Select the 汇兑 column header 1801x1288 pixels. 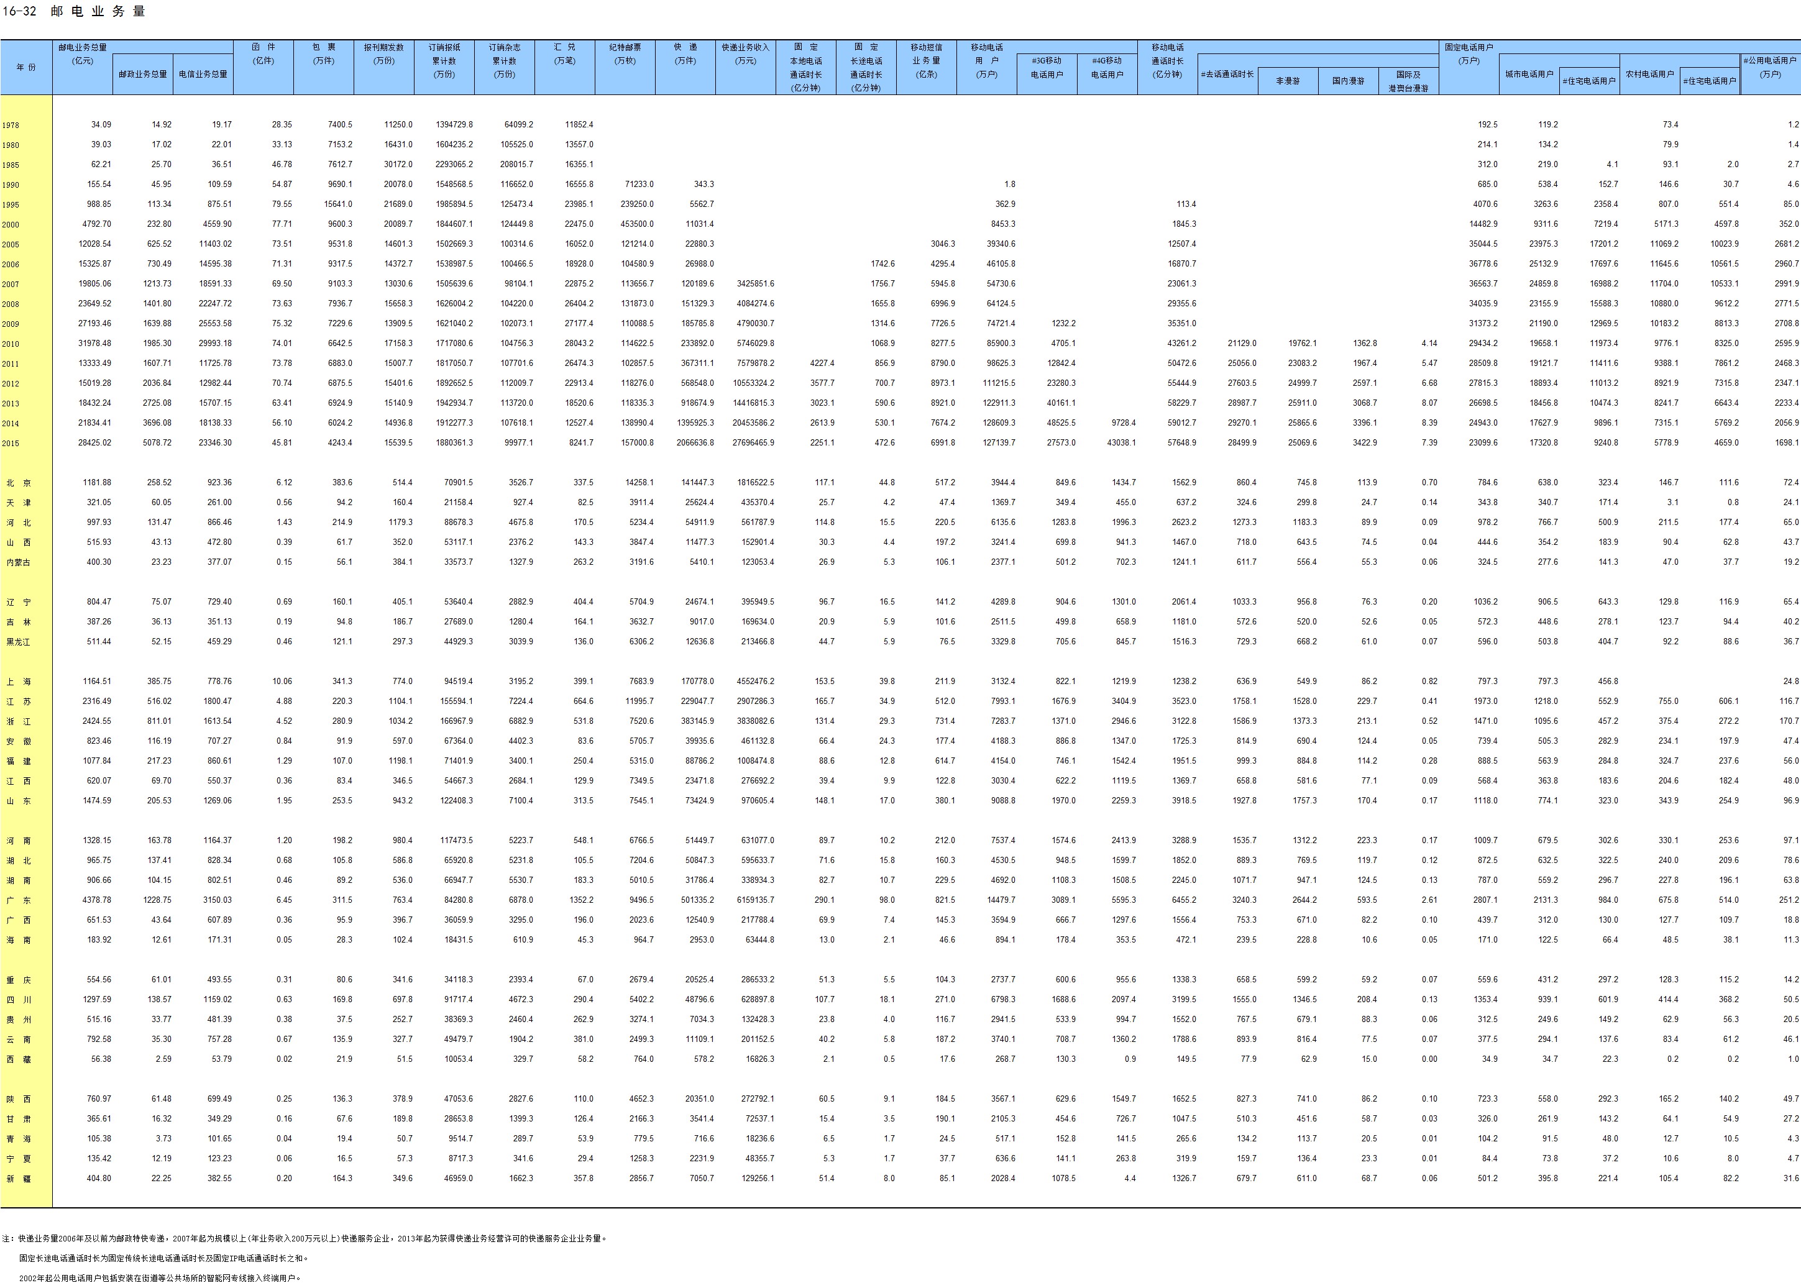pos(565,54)
